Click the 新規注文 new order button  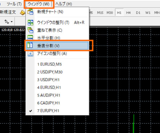(x=8, y=12)
